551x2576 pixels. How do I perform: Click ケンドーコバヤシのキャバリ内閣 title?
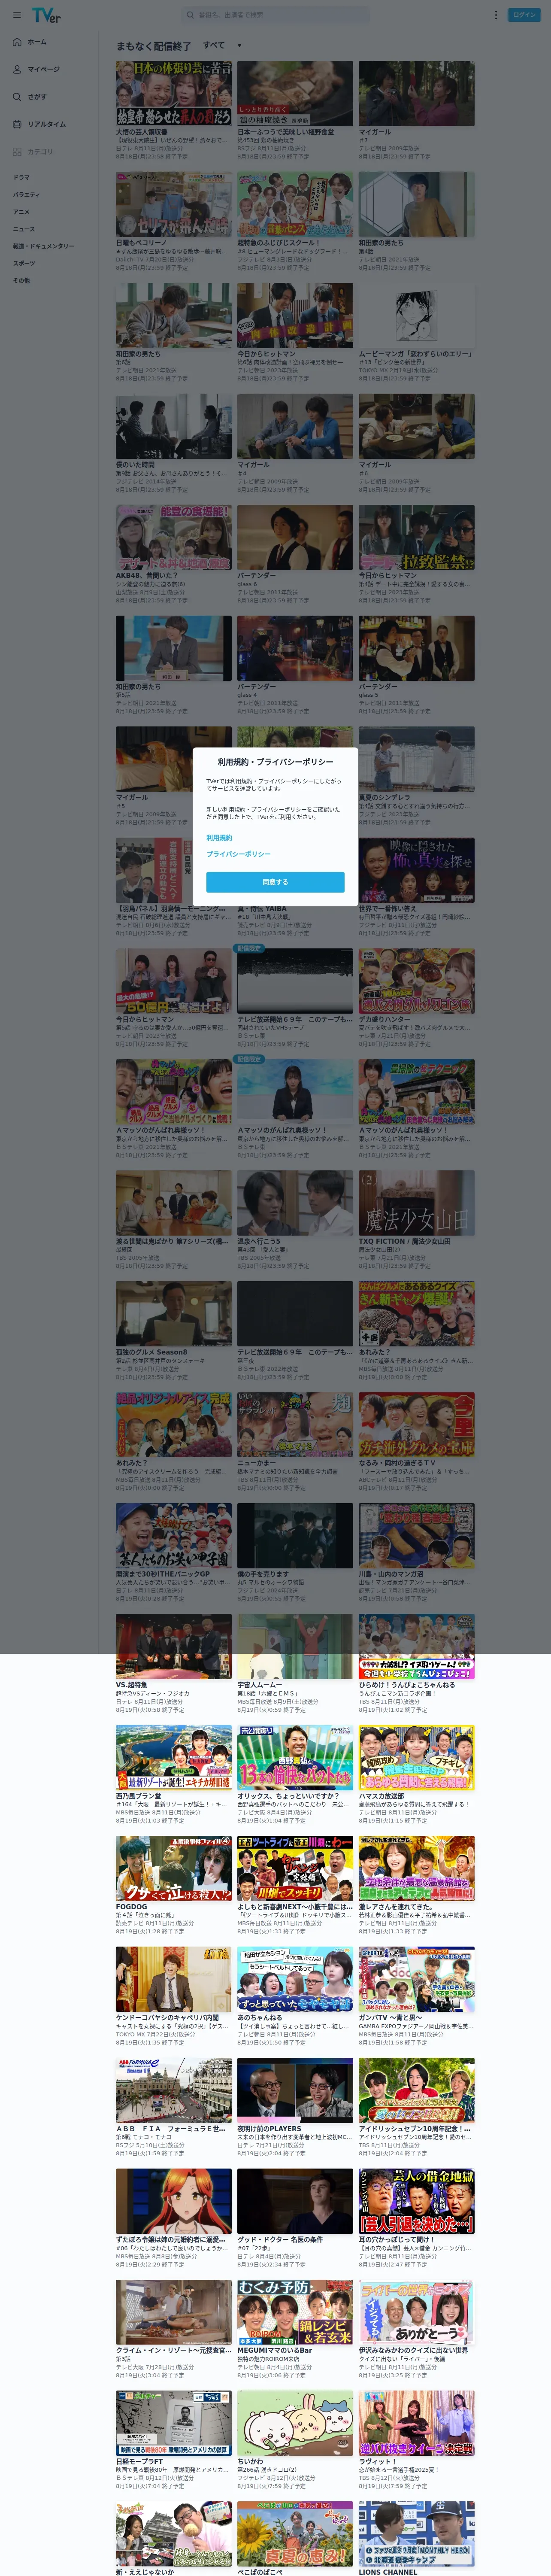(167, 2018)
